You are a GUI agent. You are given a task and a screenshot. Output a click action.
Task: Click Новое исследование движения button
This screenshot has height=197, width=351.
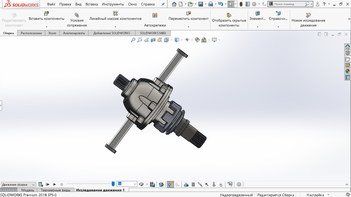308,20
